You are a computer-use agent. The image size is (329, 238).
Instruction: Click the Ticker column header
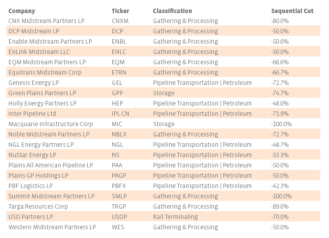pyautogui.click(x=120, y=11)
